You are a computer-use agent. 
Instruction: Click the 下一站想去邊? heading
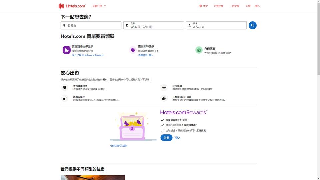coord(76,17)
